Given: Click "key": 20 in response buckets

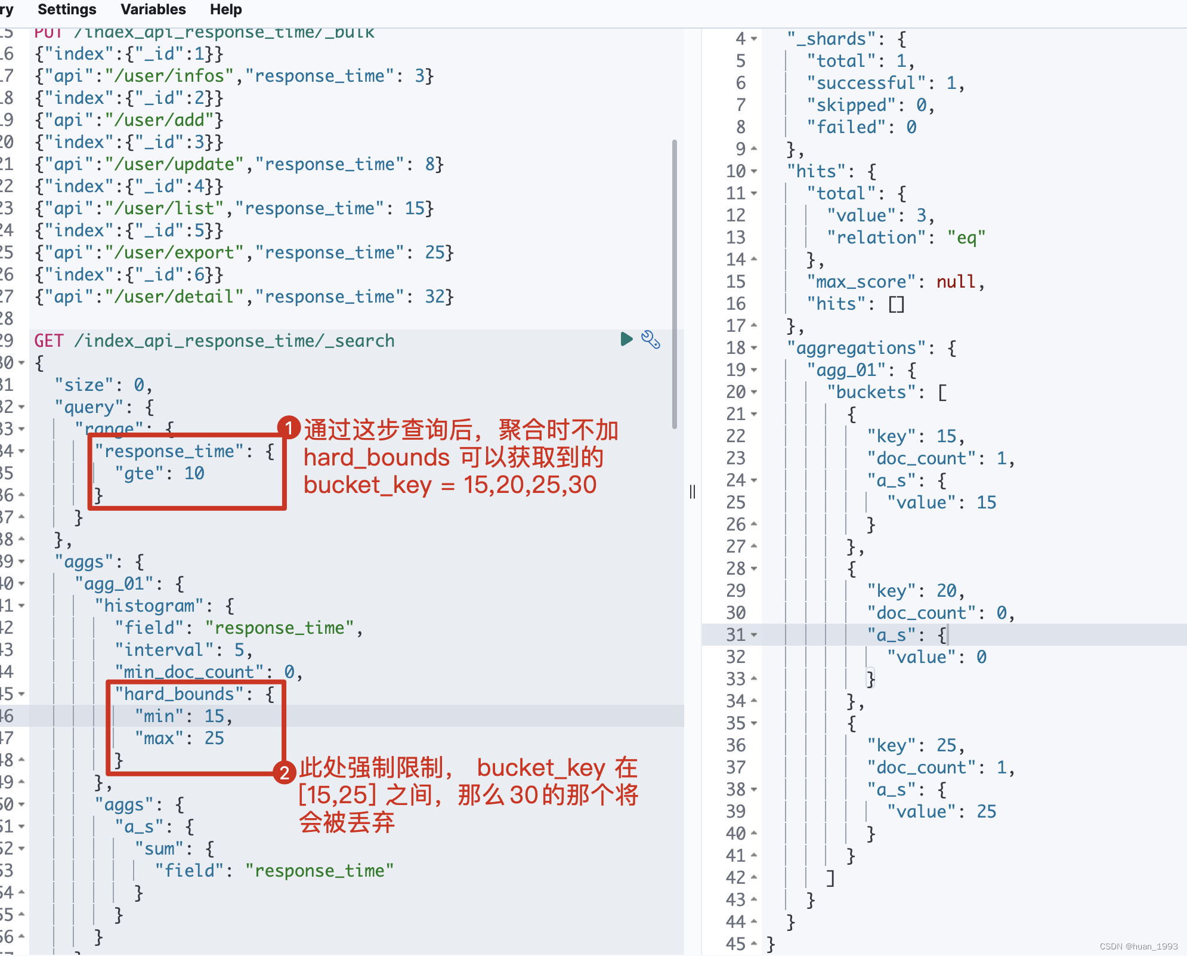Looking at the screenshot, I should [x=916, y=591].
